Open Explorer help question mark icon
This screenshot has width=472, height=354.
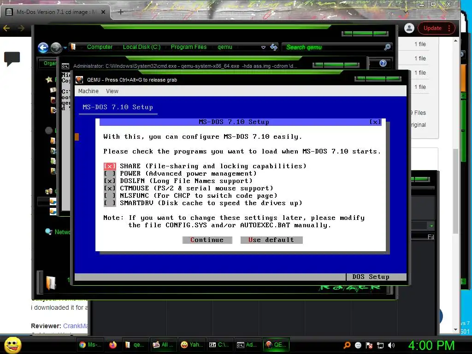383,63
